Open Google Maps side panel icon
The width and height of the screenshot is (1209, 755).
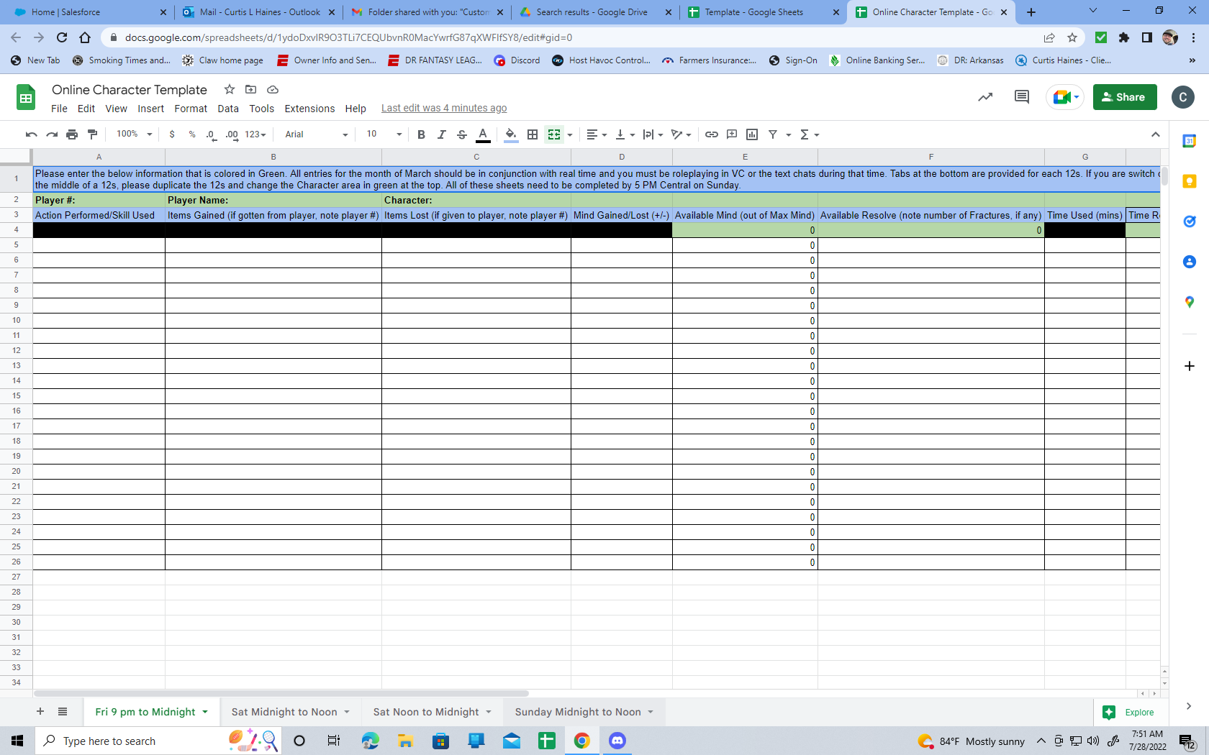point(1189,302)
